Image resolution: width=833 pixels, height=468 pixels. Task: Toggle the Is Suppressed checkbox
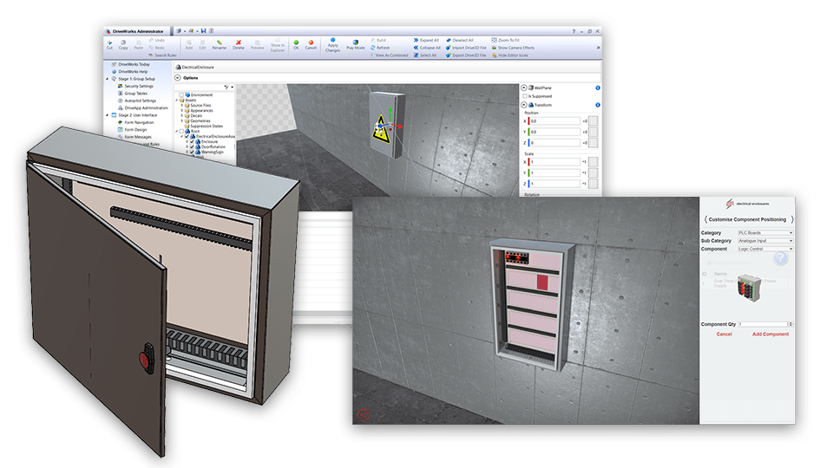click(x=526, y=96)
